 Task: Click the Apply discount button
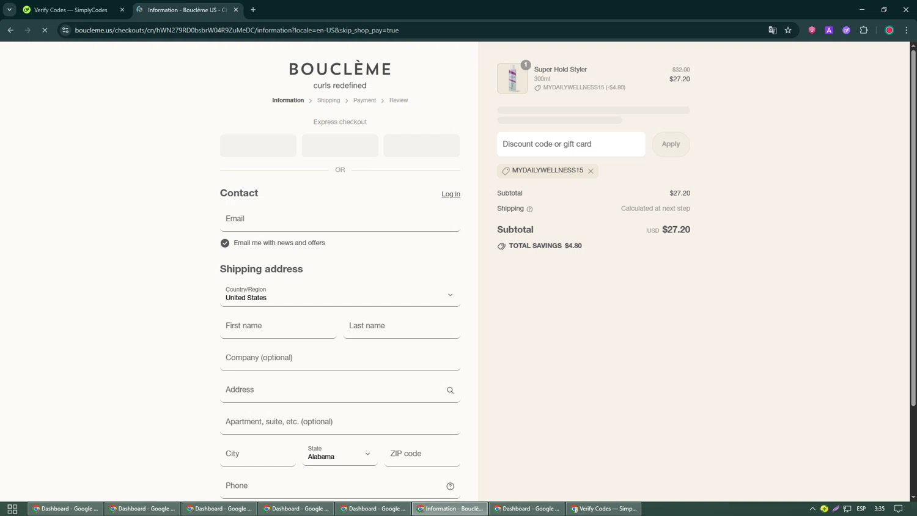[671, 144]
